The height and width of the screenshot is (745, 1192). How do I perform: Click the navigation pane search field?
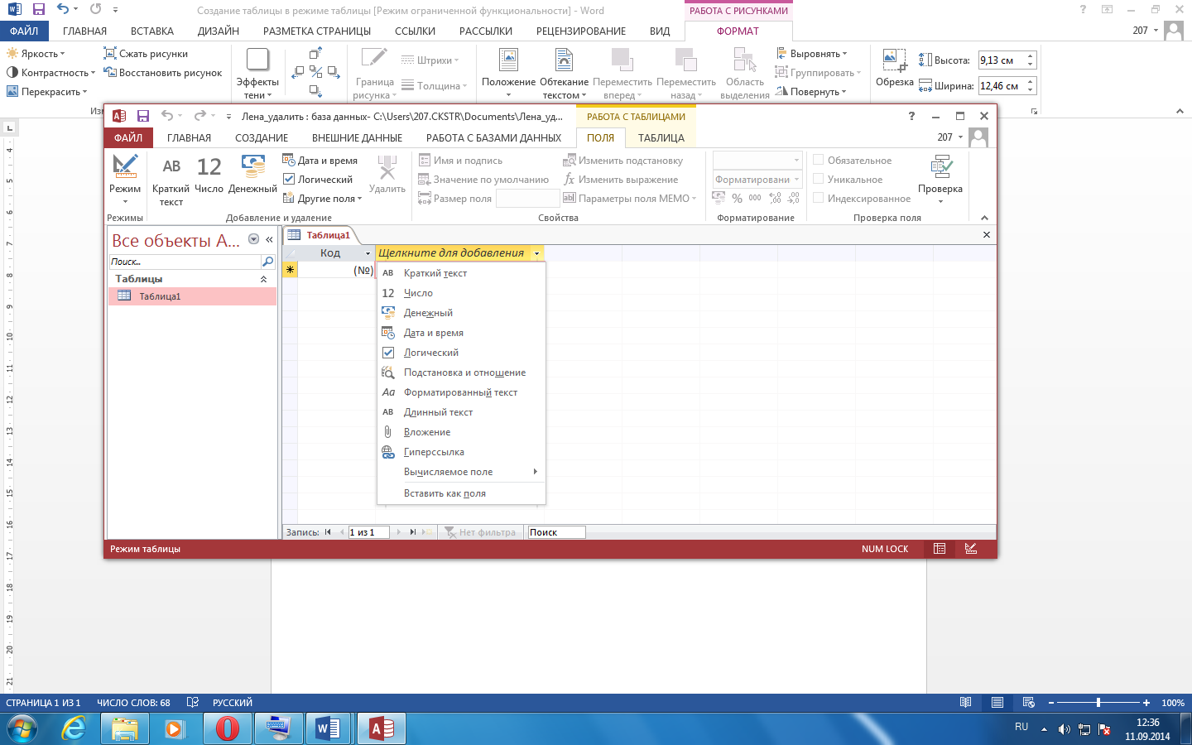(x=185, y=262)
